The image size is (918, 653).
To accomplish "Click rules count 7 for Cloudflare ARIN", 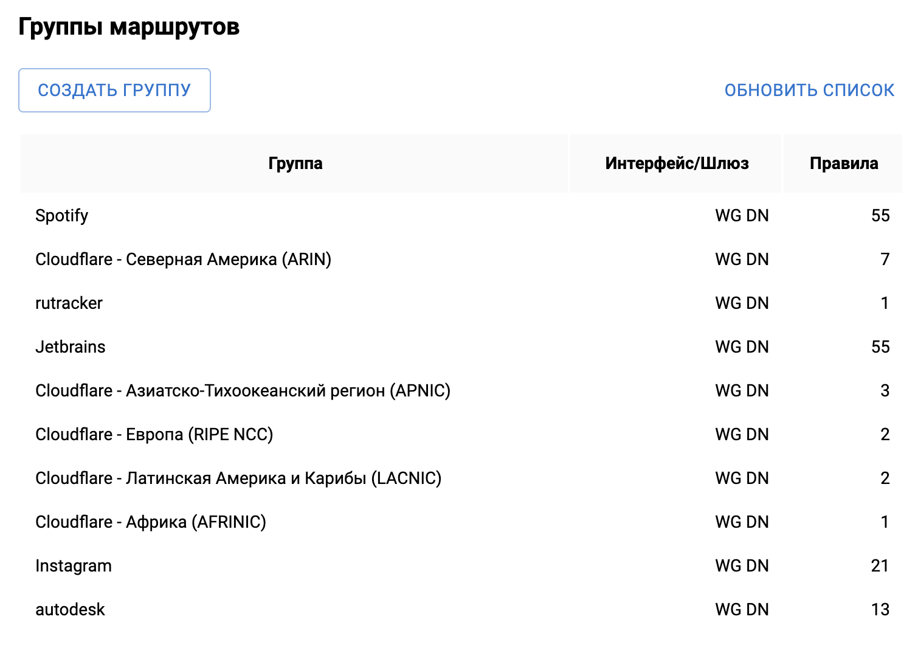I will 885,260.
